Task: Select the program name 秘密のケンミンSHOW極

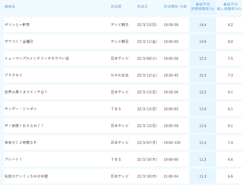Action: (26, 176)
